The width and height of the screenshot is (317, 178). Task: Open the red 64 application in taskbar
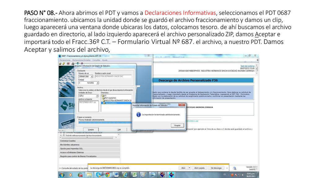80,175
